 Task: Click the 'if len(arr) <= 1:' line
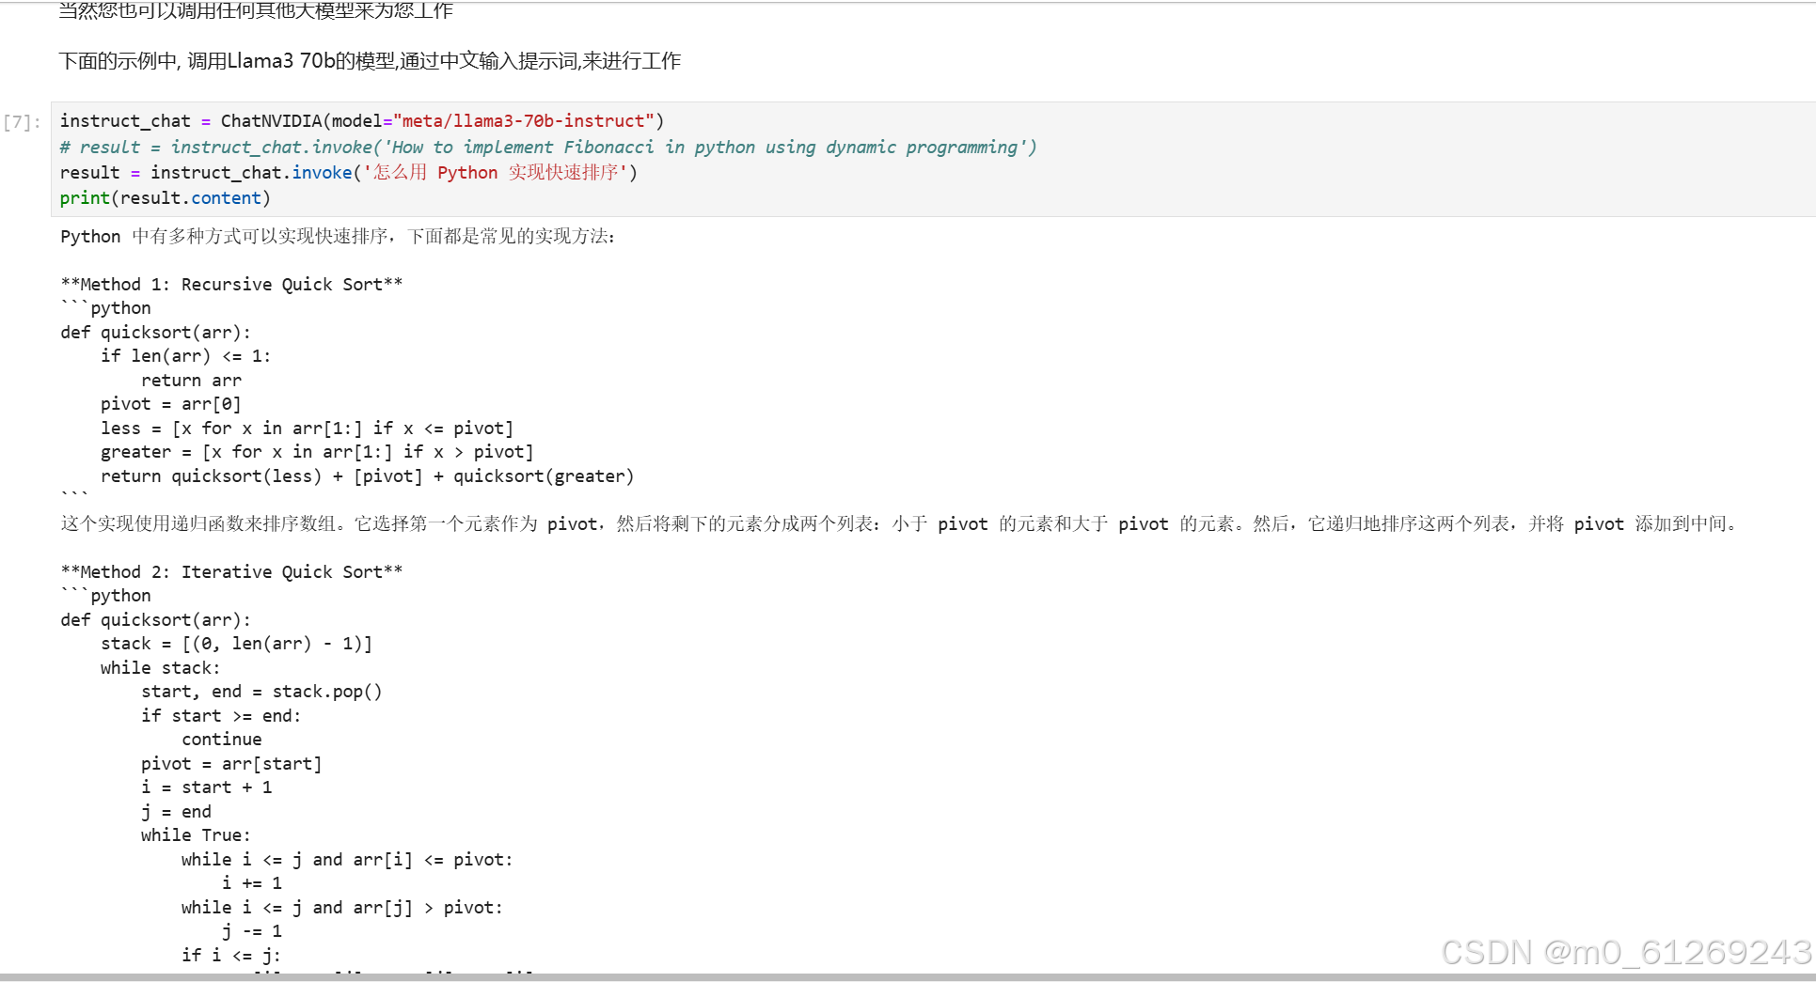[186, 356]
